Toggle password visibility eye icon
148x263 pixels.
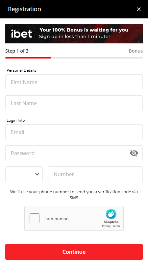(134, 153)
